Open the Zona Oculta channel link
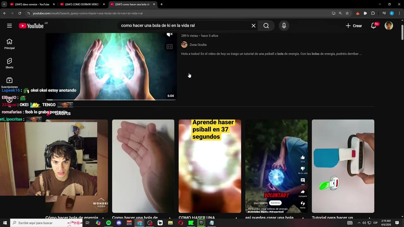 pos(198,45)
